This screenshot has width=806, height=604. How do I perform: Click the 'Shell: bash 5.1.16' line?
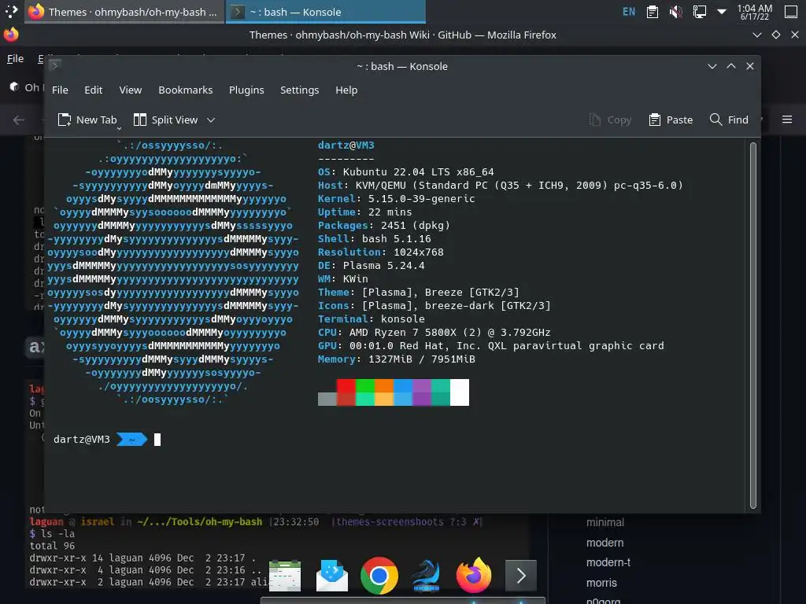pyautogui.click(x=374, y=239)
